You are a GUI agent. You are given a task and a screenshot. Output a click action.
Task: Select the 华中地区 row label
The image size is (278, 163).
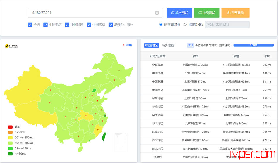[157, 115]
